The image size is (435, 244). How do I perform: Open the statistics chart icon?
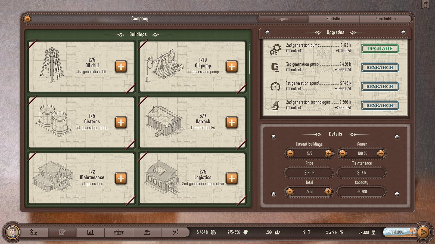[x=90, y=232]
